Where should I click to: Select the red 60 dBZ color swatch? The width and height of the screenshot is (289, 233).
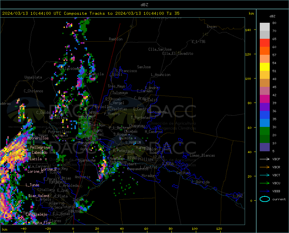265,43
